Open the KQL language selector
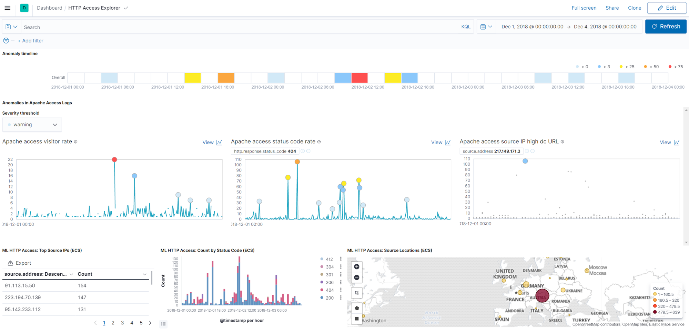Screen dimensions: 689x332 [466, 27]
